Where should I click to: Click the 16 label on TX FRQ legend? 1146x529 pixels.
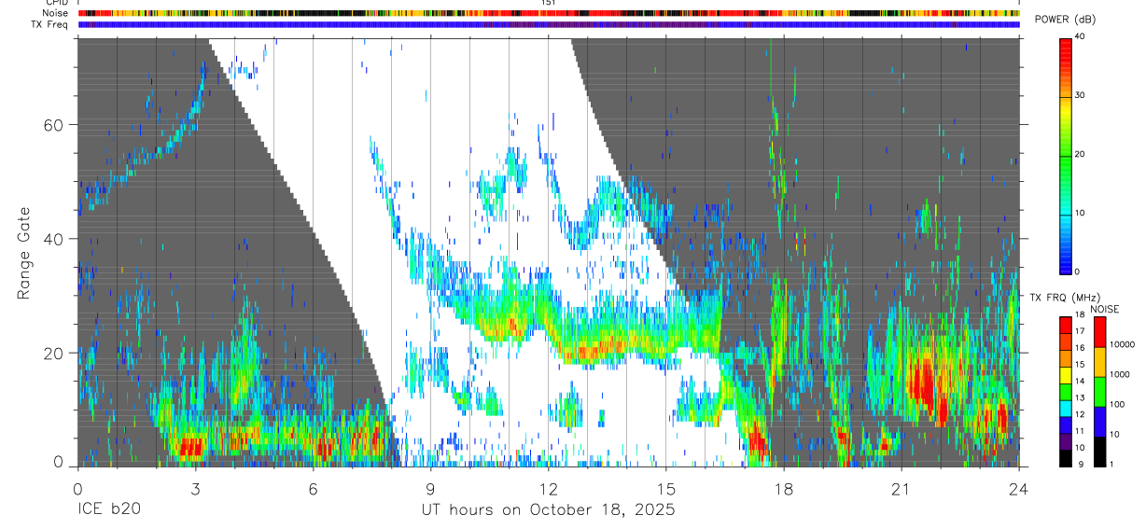1078,348
